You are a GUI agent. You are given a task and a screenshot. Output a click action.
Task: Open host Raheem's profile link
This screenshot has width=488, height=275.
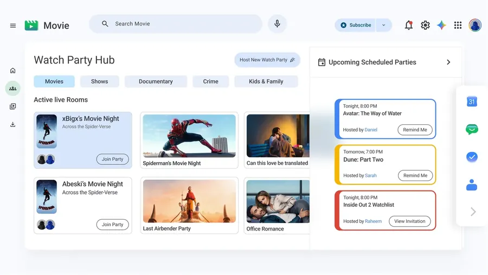[373, 221]
